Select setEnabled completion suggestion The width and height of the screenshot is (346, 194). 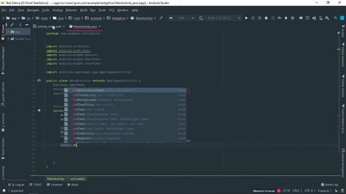pos(125,138)
